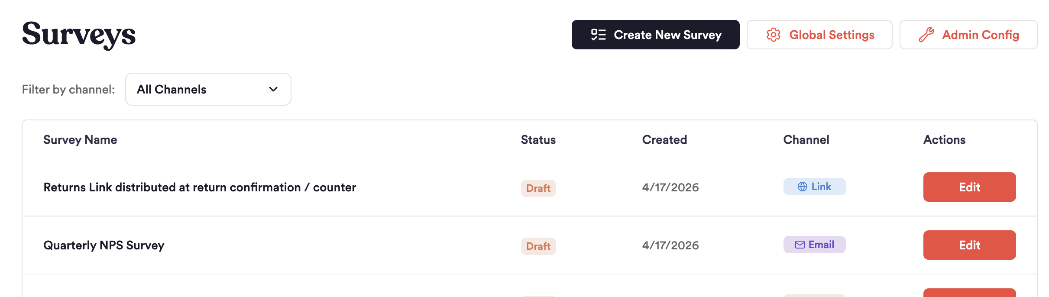Image resolution: width=1049 pixels, height=297 pixels.
Task: Click the checklist icon on Create New Survey
Action: (598, 35)
